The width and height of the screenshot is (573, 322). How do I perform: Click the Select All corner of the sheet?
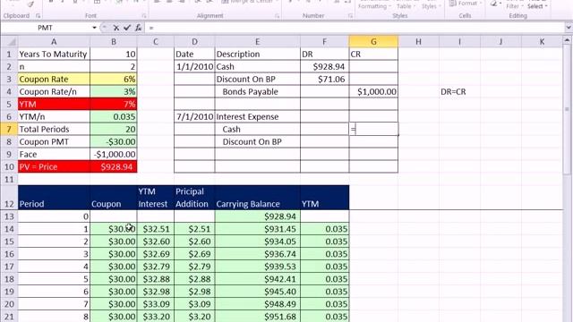[9, 42]
